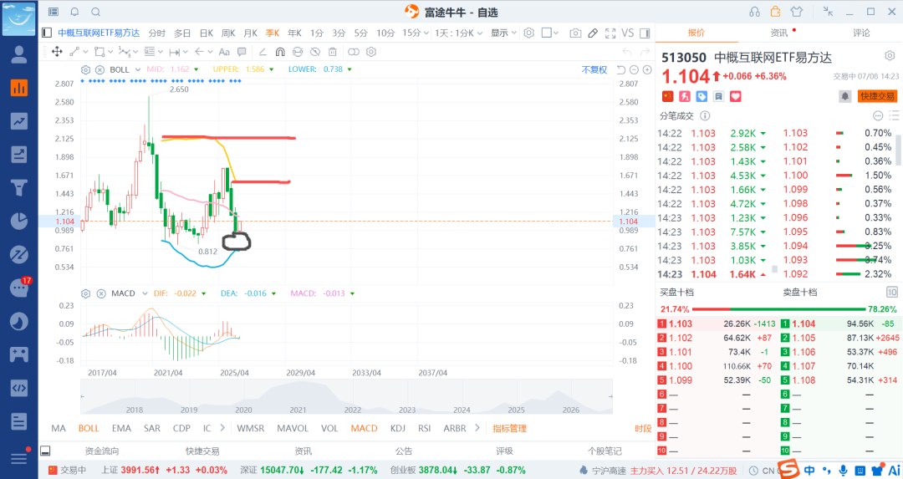The image size is (903, 479).
Task: Open the 资金流向 bottom tab
Action: click(102, 451)
